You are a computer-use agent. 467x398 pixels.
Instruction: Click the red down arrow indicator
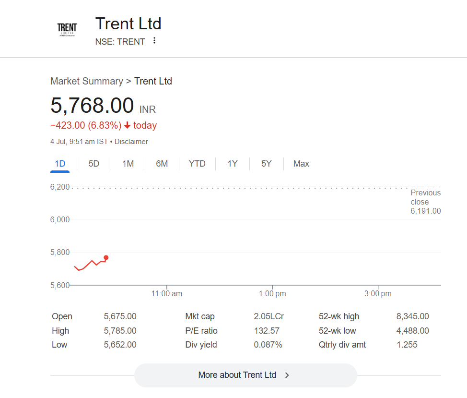point(127,126)
